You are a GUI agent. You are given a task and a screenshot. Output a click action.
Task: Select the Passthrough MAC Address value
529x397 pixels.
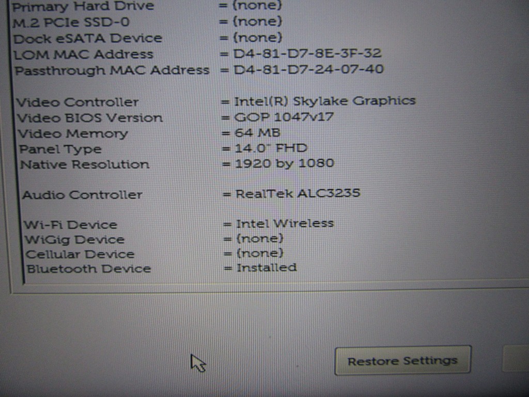pos(309,69)
